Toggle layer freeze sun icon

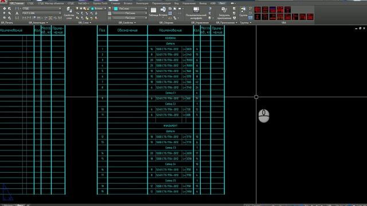coord(81,9)
